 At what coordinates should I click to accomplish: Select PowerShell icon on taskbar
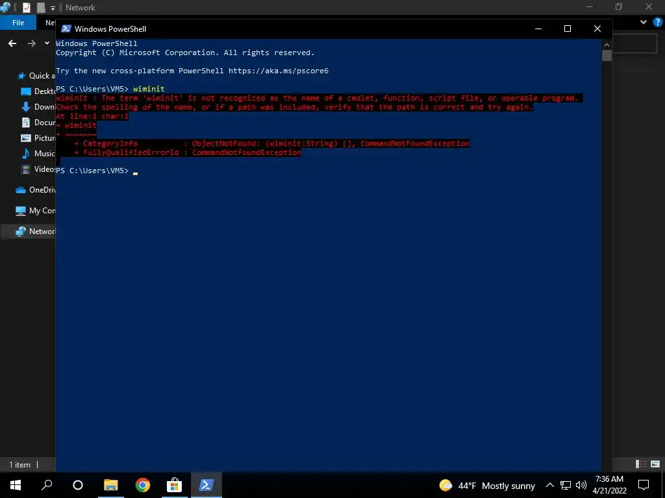206,485
